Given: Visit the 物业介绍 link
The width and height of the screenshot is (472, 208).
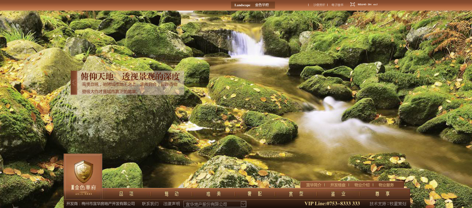Looking at the screenshot, I should point(362,185).
